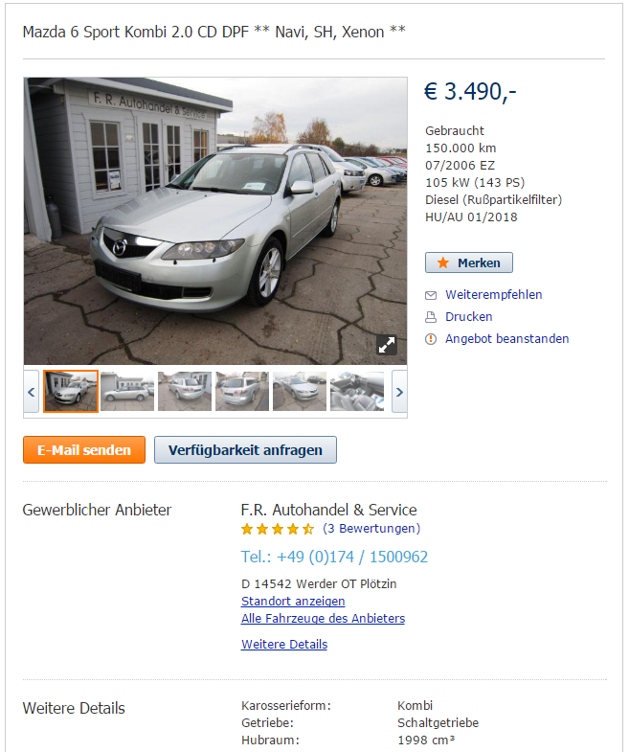Show next thumbnails with right chevron
The width and height of the screenshot is (629, 752).
[399, 392]
